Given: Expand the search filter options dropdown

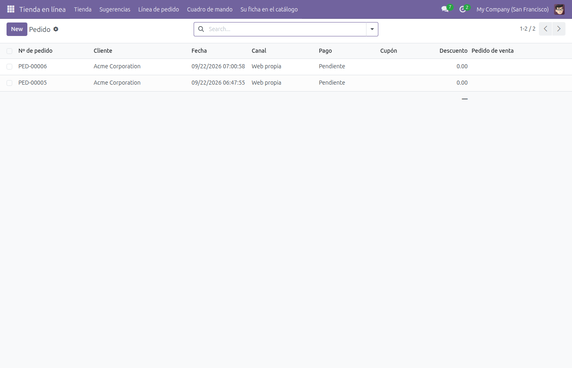Looking at the screenshot, I should click(372, 29).
